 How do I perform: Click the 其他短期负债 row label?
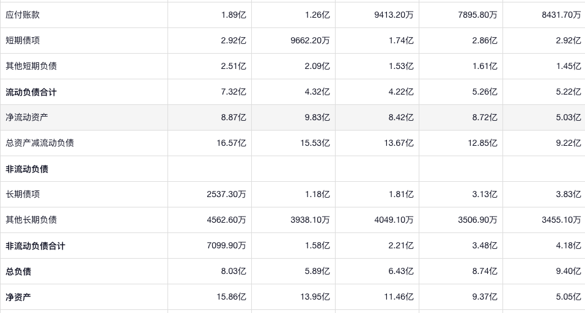[x=31, y=66]
